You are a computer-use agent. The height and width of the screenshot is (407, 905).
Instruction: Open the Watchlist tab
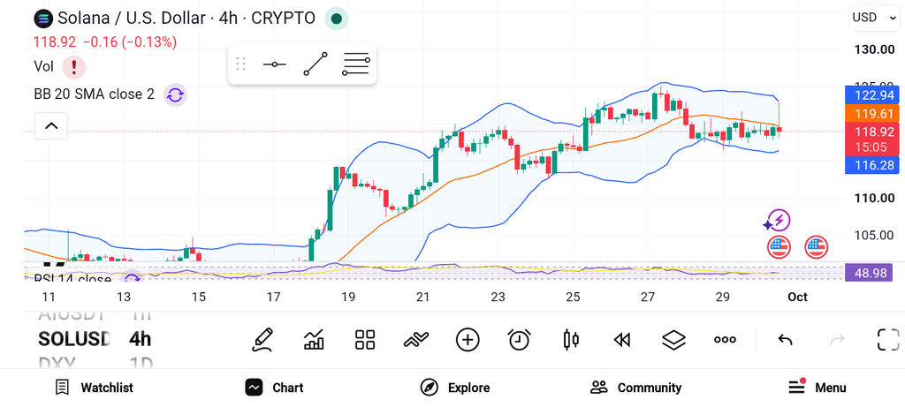(94, 388)
